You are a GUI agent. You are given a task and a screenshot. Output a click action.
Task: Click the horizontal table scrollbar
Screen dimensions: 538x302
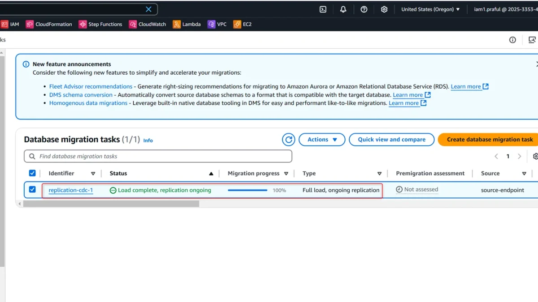point(111,204)
